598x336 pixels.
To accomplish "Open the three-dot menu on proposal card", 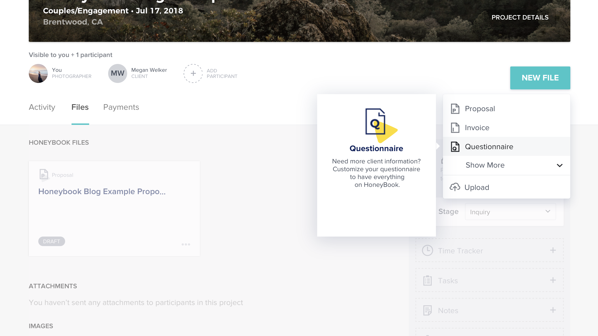I will click(x=186, y=244).
